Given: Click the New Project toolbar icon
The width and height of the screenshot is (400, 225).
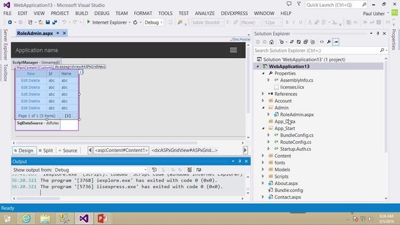Looking at the screenshot, I should point(30,22).
